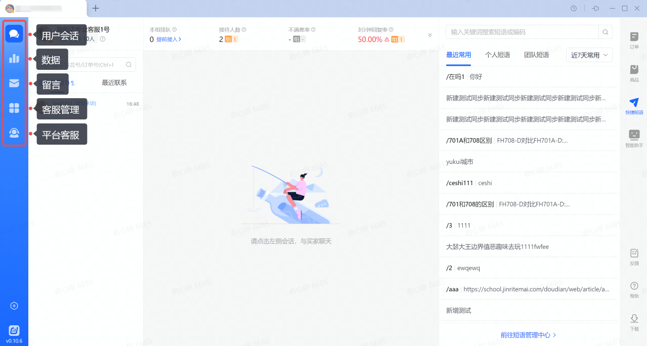Click the 下载 download icon

[x=634, y=322]
